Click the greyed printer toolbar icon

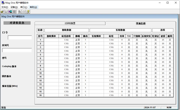24,12
